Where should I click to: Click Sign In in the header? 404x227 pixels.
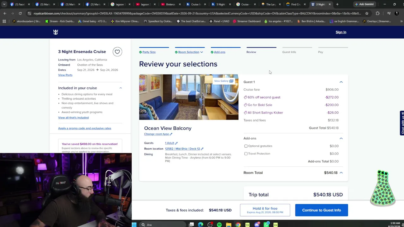pyautogui.click(x=341, y=32)
